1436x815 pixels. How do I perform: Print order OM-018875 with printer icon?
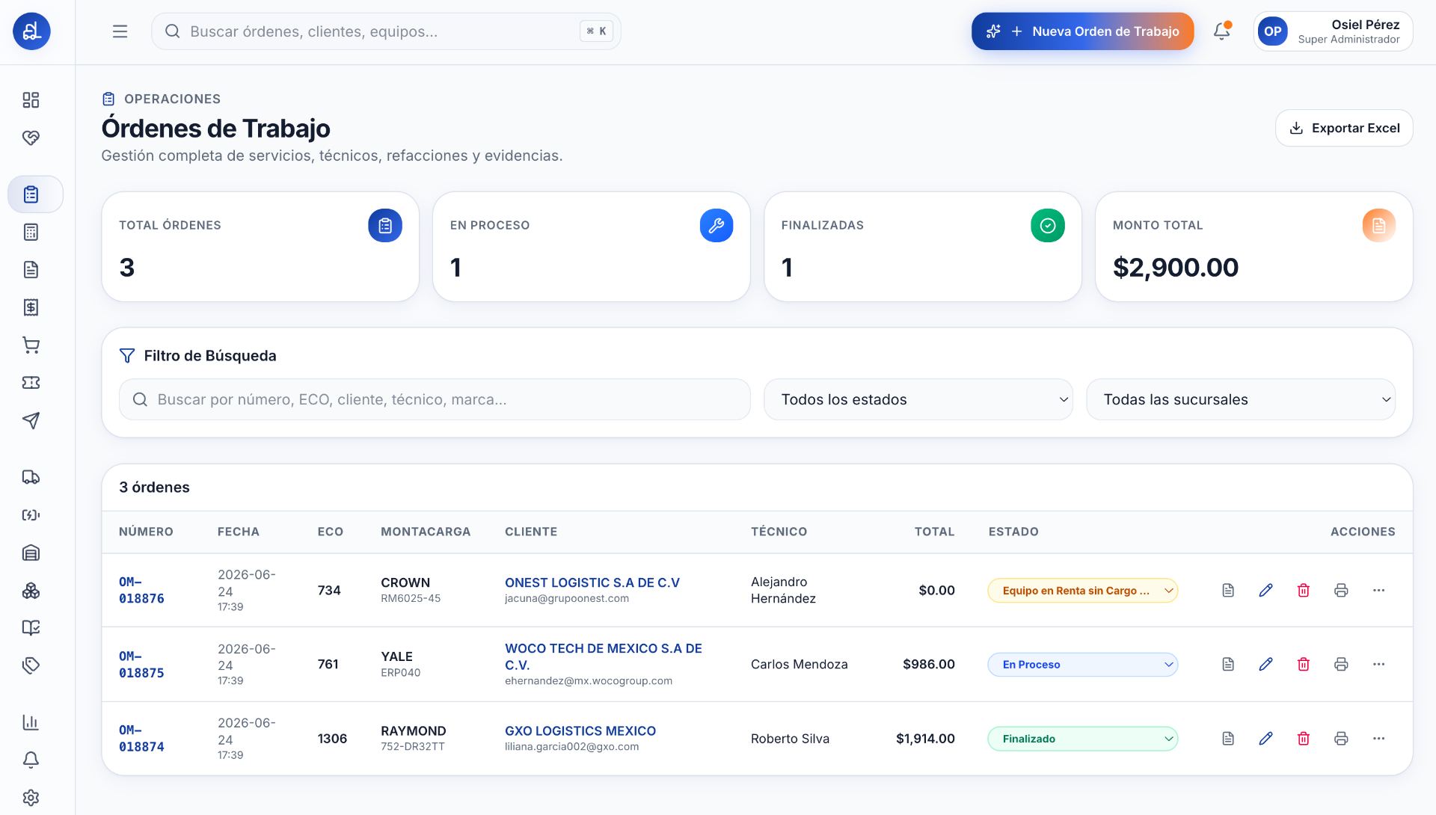(1341, 665)
